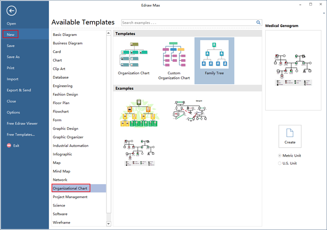This screenshot has width=327, height=230.
Task: Maximize the Edraw Max window
Action: pos(311,4)
